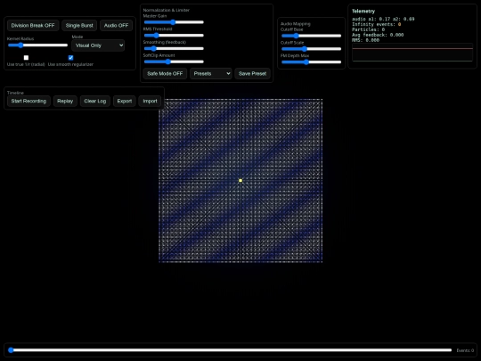Click the Replay button

pos(65,101)
